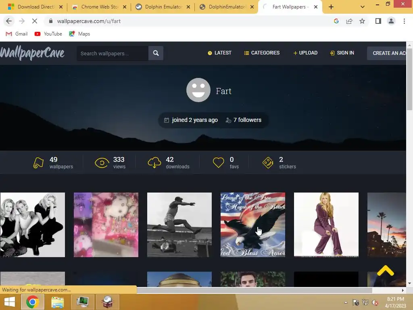Click the browser forward arrow
The width and height of the screenshot is (413, 310).
(x=22, y=21)
